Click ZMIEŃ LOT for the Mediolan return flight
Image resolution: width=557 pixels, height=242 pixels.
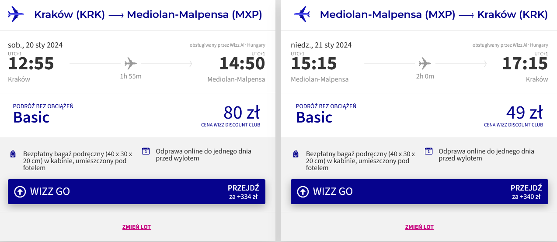click(x=419, y=227)
